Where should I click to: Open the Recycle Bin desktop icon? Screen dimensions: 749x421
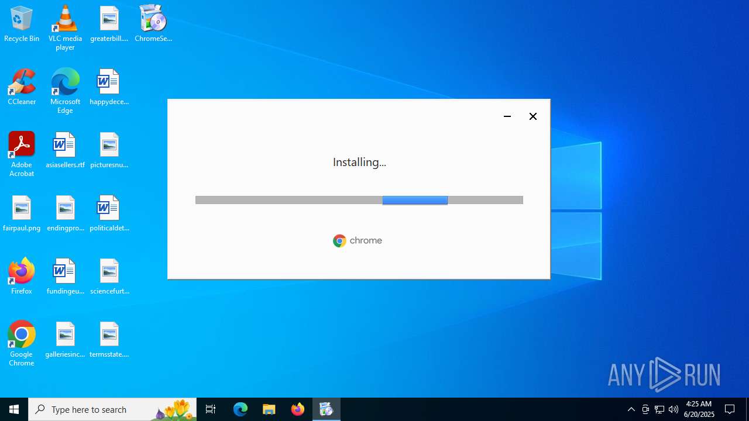pos(22,25)
